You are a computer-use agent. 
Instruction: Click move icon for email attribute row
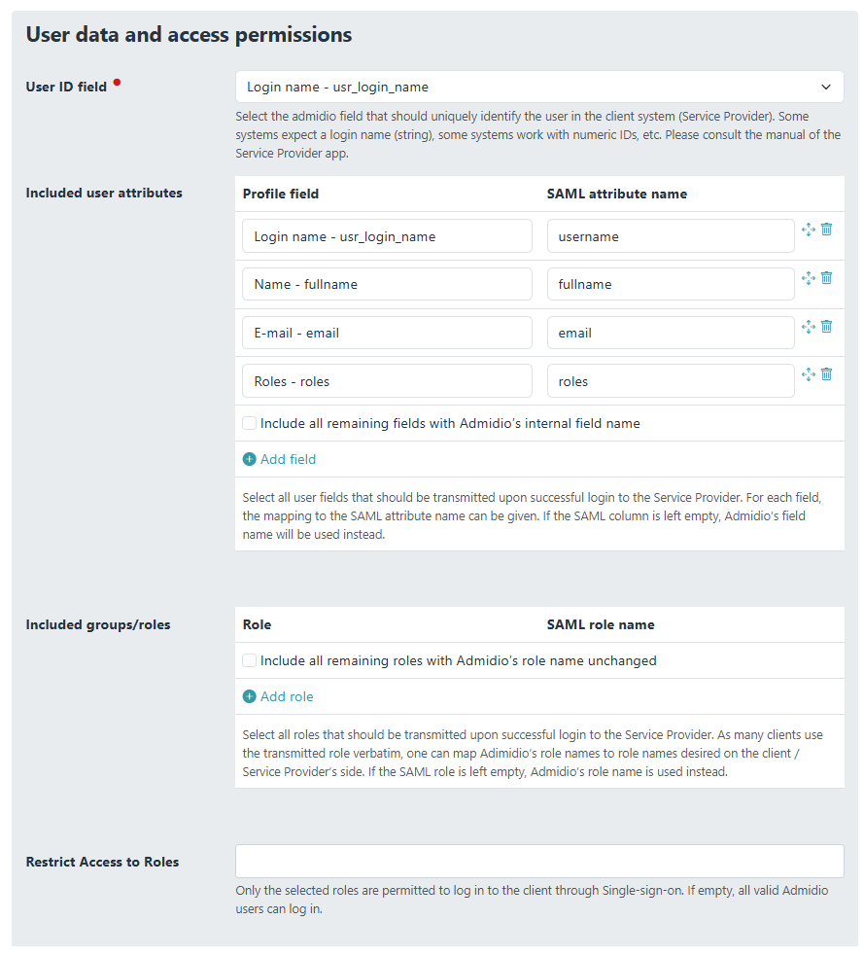coord(808,327)
